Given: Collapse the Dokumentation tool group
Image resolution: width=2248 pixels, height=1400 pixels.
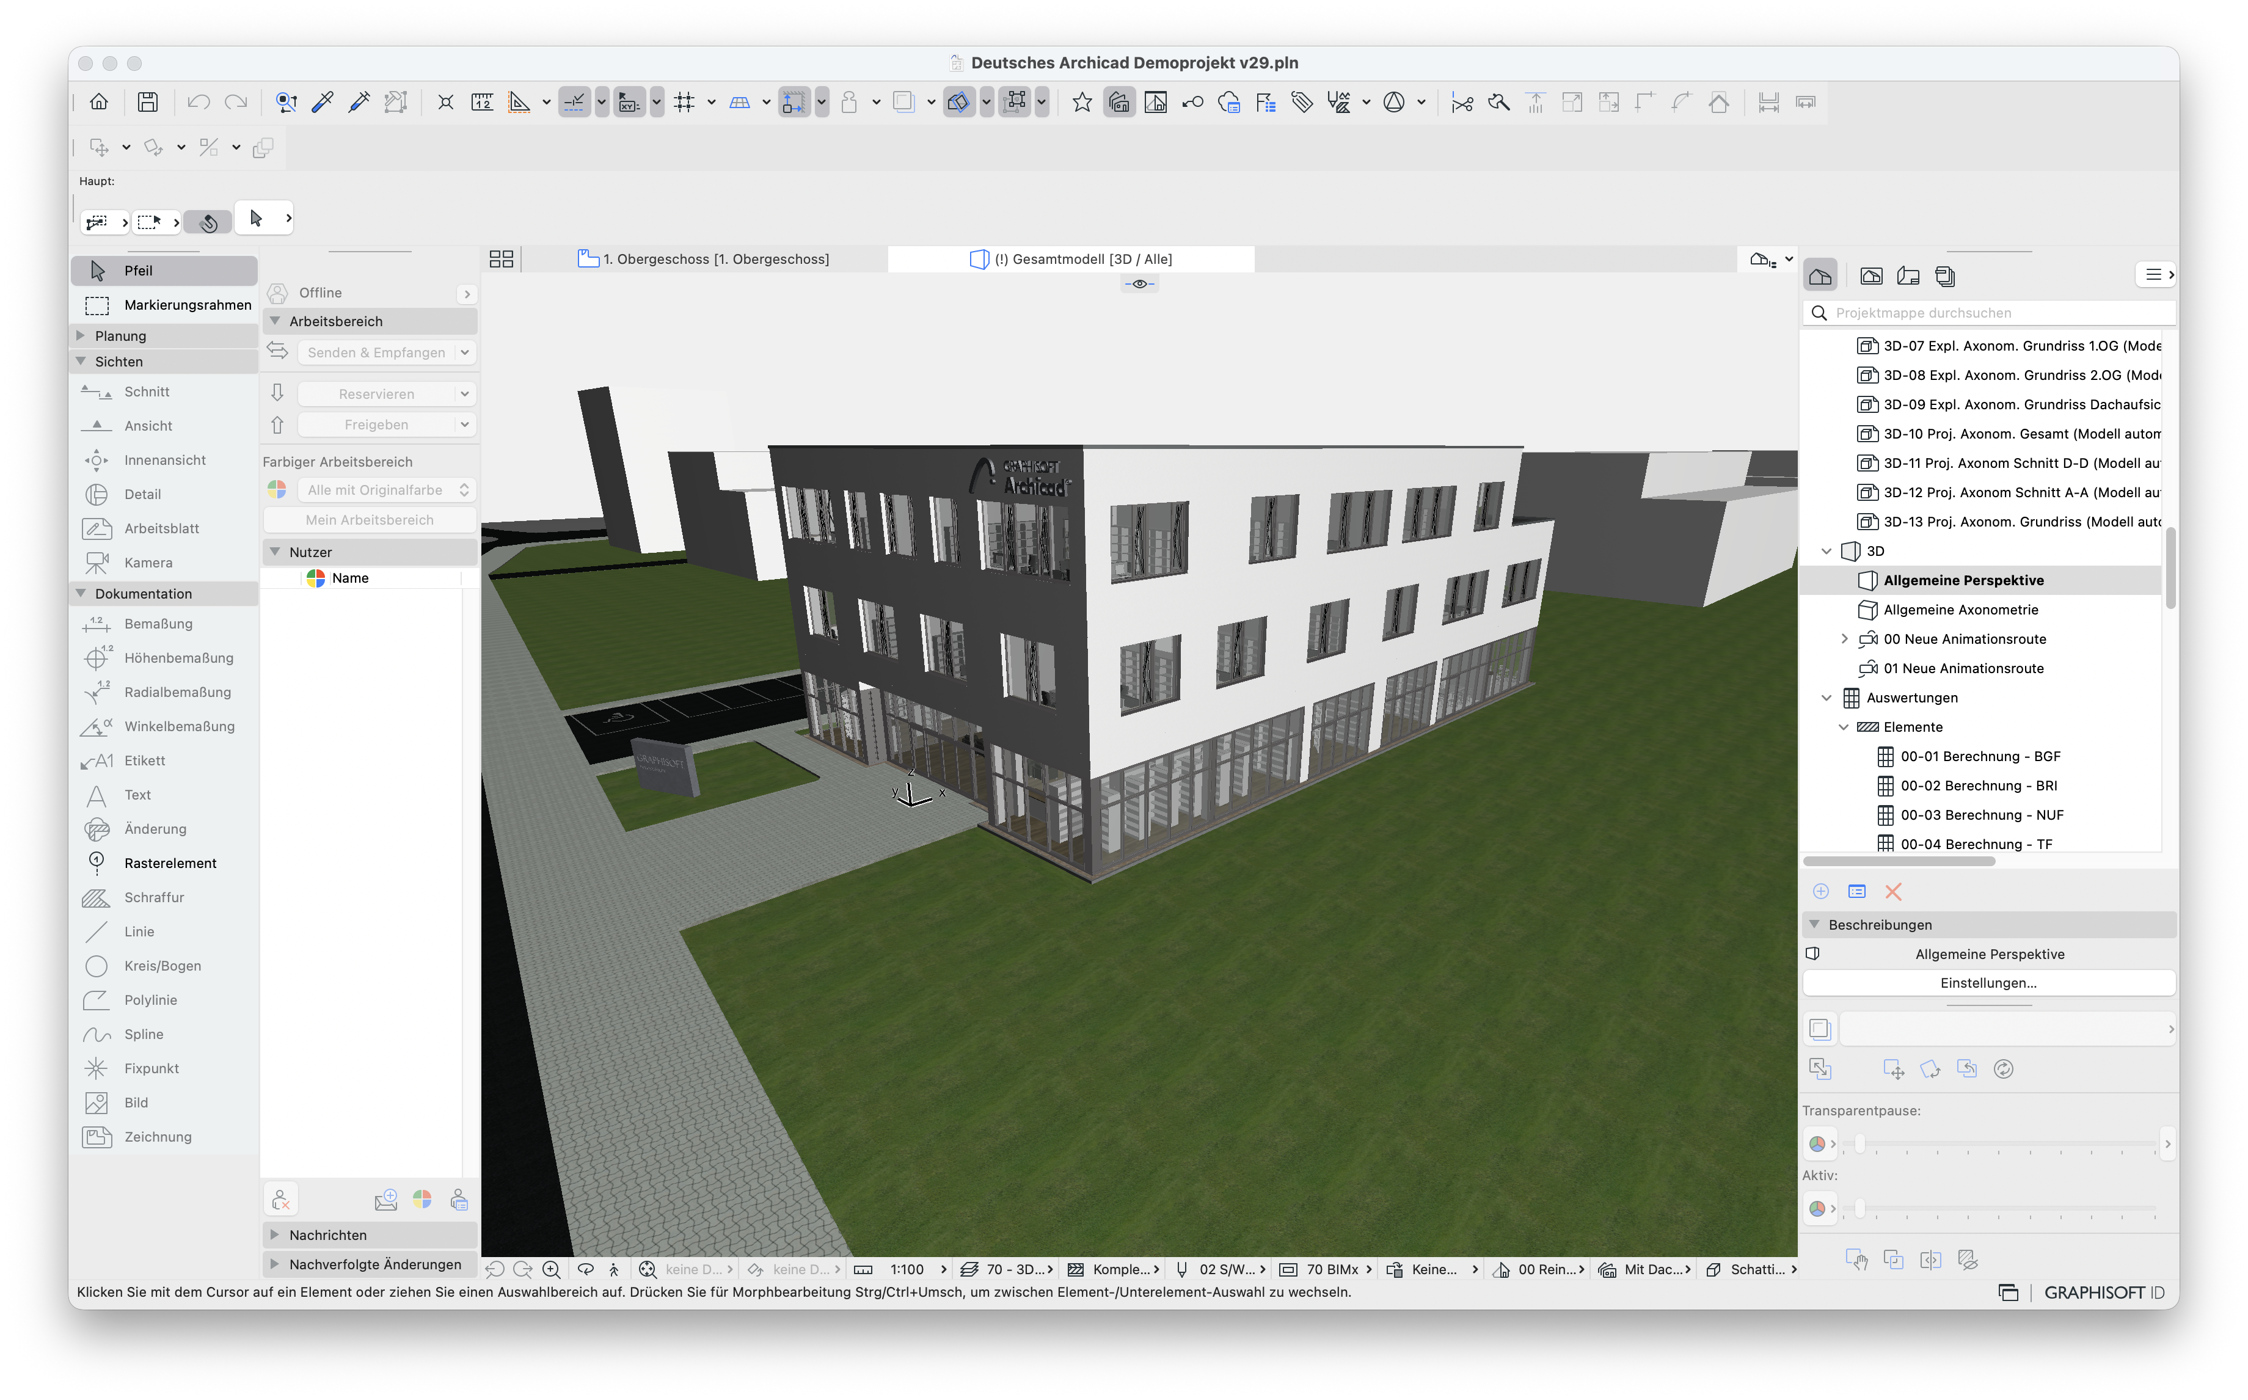Looking at the screenshot, I should click(81, 594).
